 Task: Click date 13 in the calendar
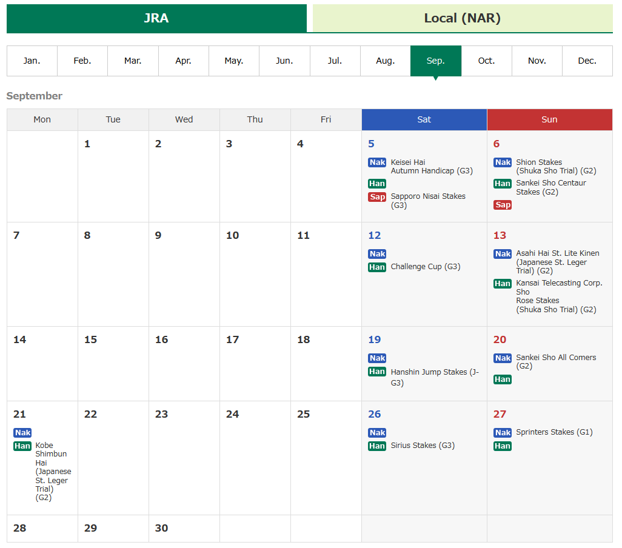pos(500,236)
